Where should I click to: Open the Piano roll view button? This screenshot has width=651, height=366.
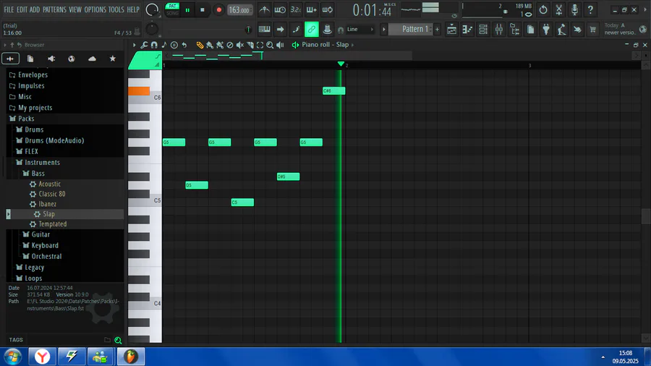[x=467, y=30]
